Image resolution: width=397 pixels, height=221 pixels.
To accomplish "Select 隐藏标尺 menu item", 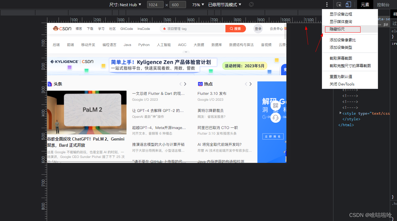I will pos(350,29).
